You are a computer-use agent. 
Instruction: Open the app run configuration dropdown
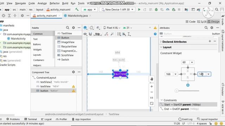pos(90,9)
